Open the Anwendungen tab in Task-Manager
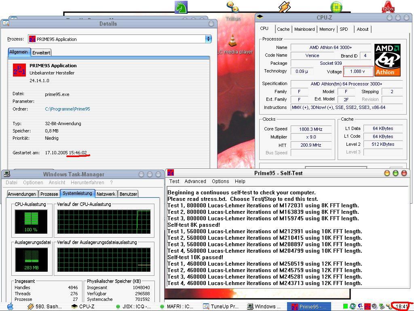This screenshot has width=414, height=311. tap(22, 194)
